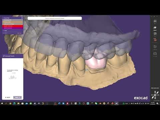Select upper-right diagonal view on view cube
The width and height of the screenshot is (160, 120).
[x=158, y=92]
